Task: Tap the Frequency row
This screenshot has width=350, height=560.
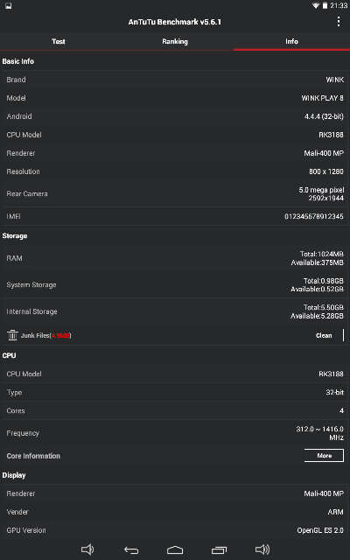Action: tap(175, 433)
